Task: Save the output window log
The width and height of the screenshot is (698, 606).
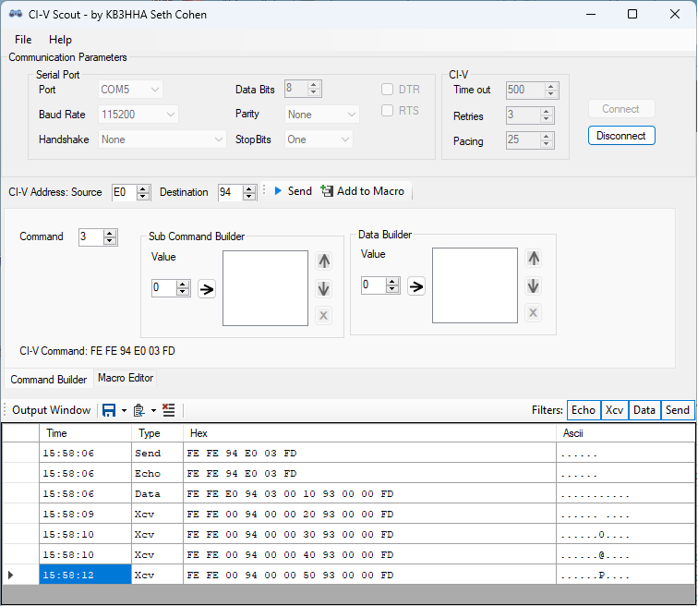Action: point(109,410)
